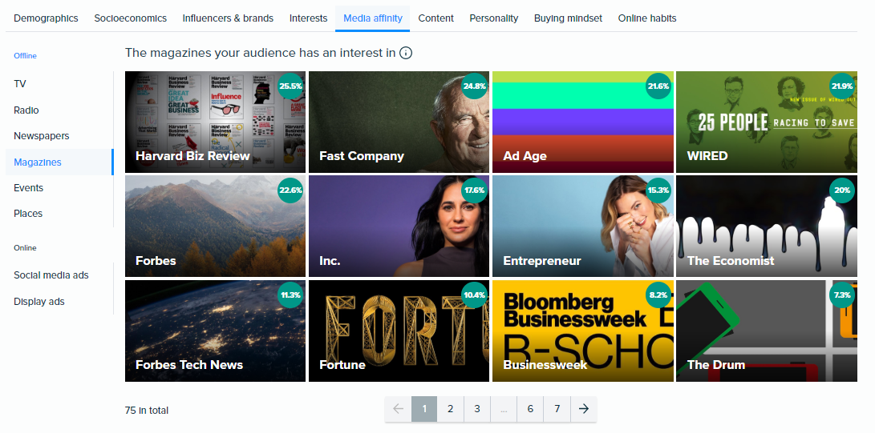This screenshot has width=875, height=433.
Task: Select the Interests tab
Action: point(308,18)
